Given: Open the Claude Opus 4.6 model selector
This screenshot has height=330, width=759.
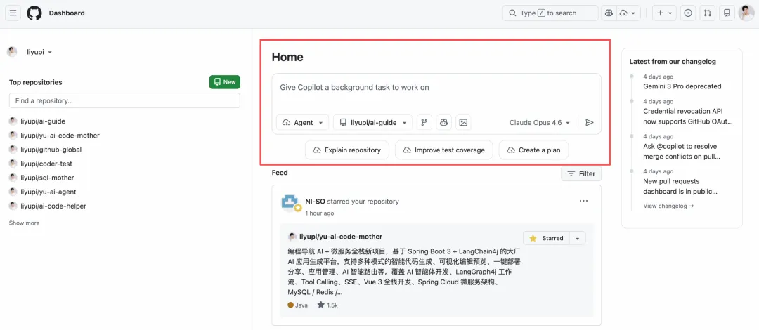Looking at the screenshot, I should pos(540,122).
